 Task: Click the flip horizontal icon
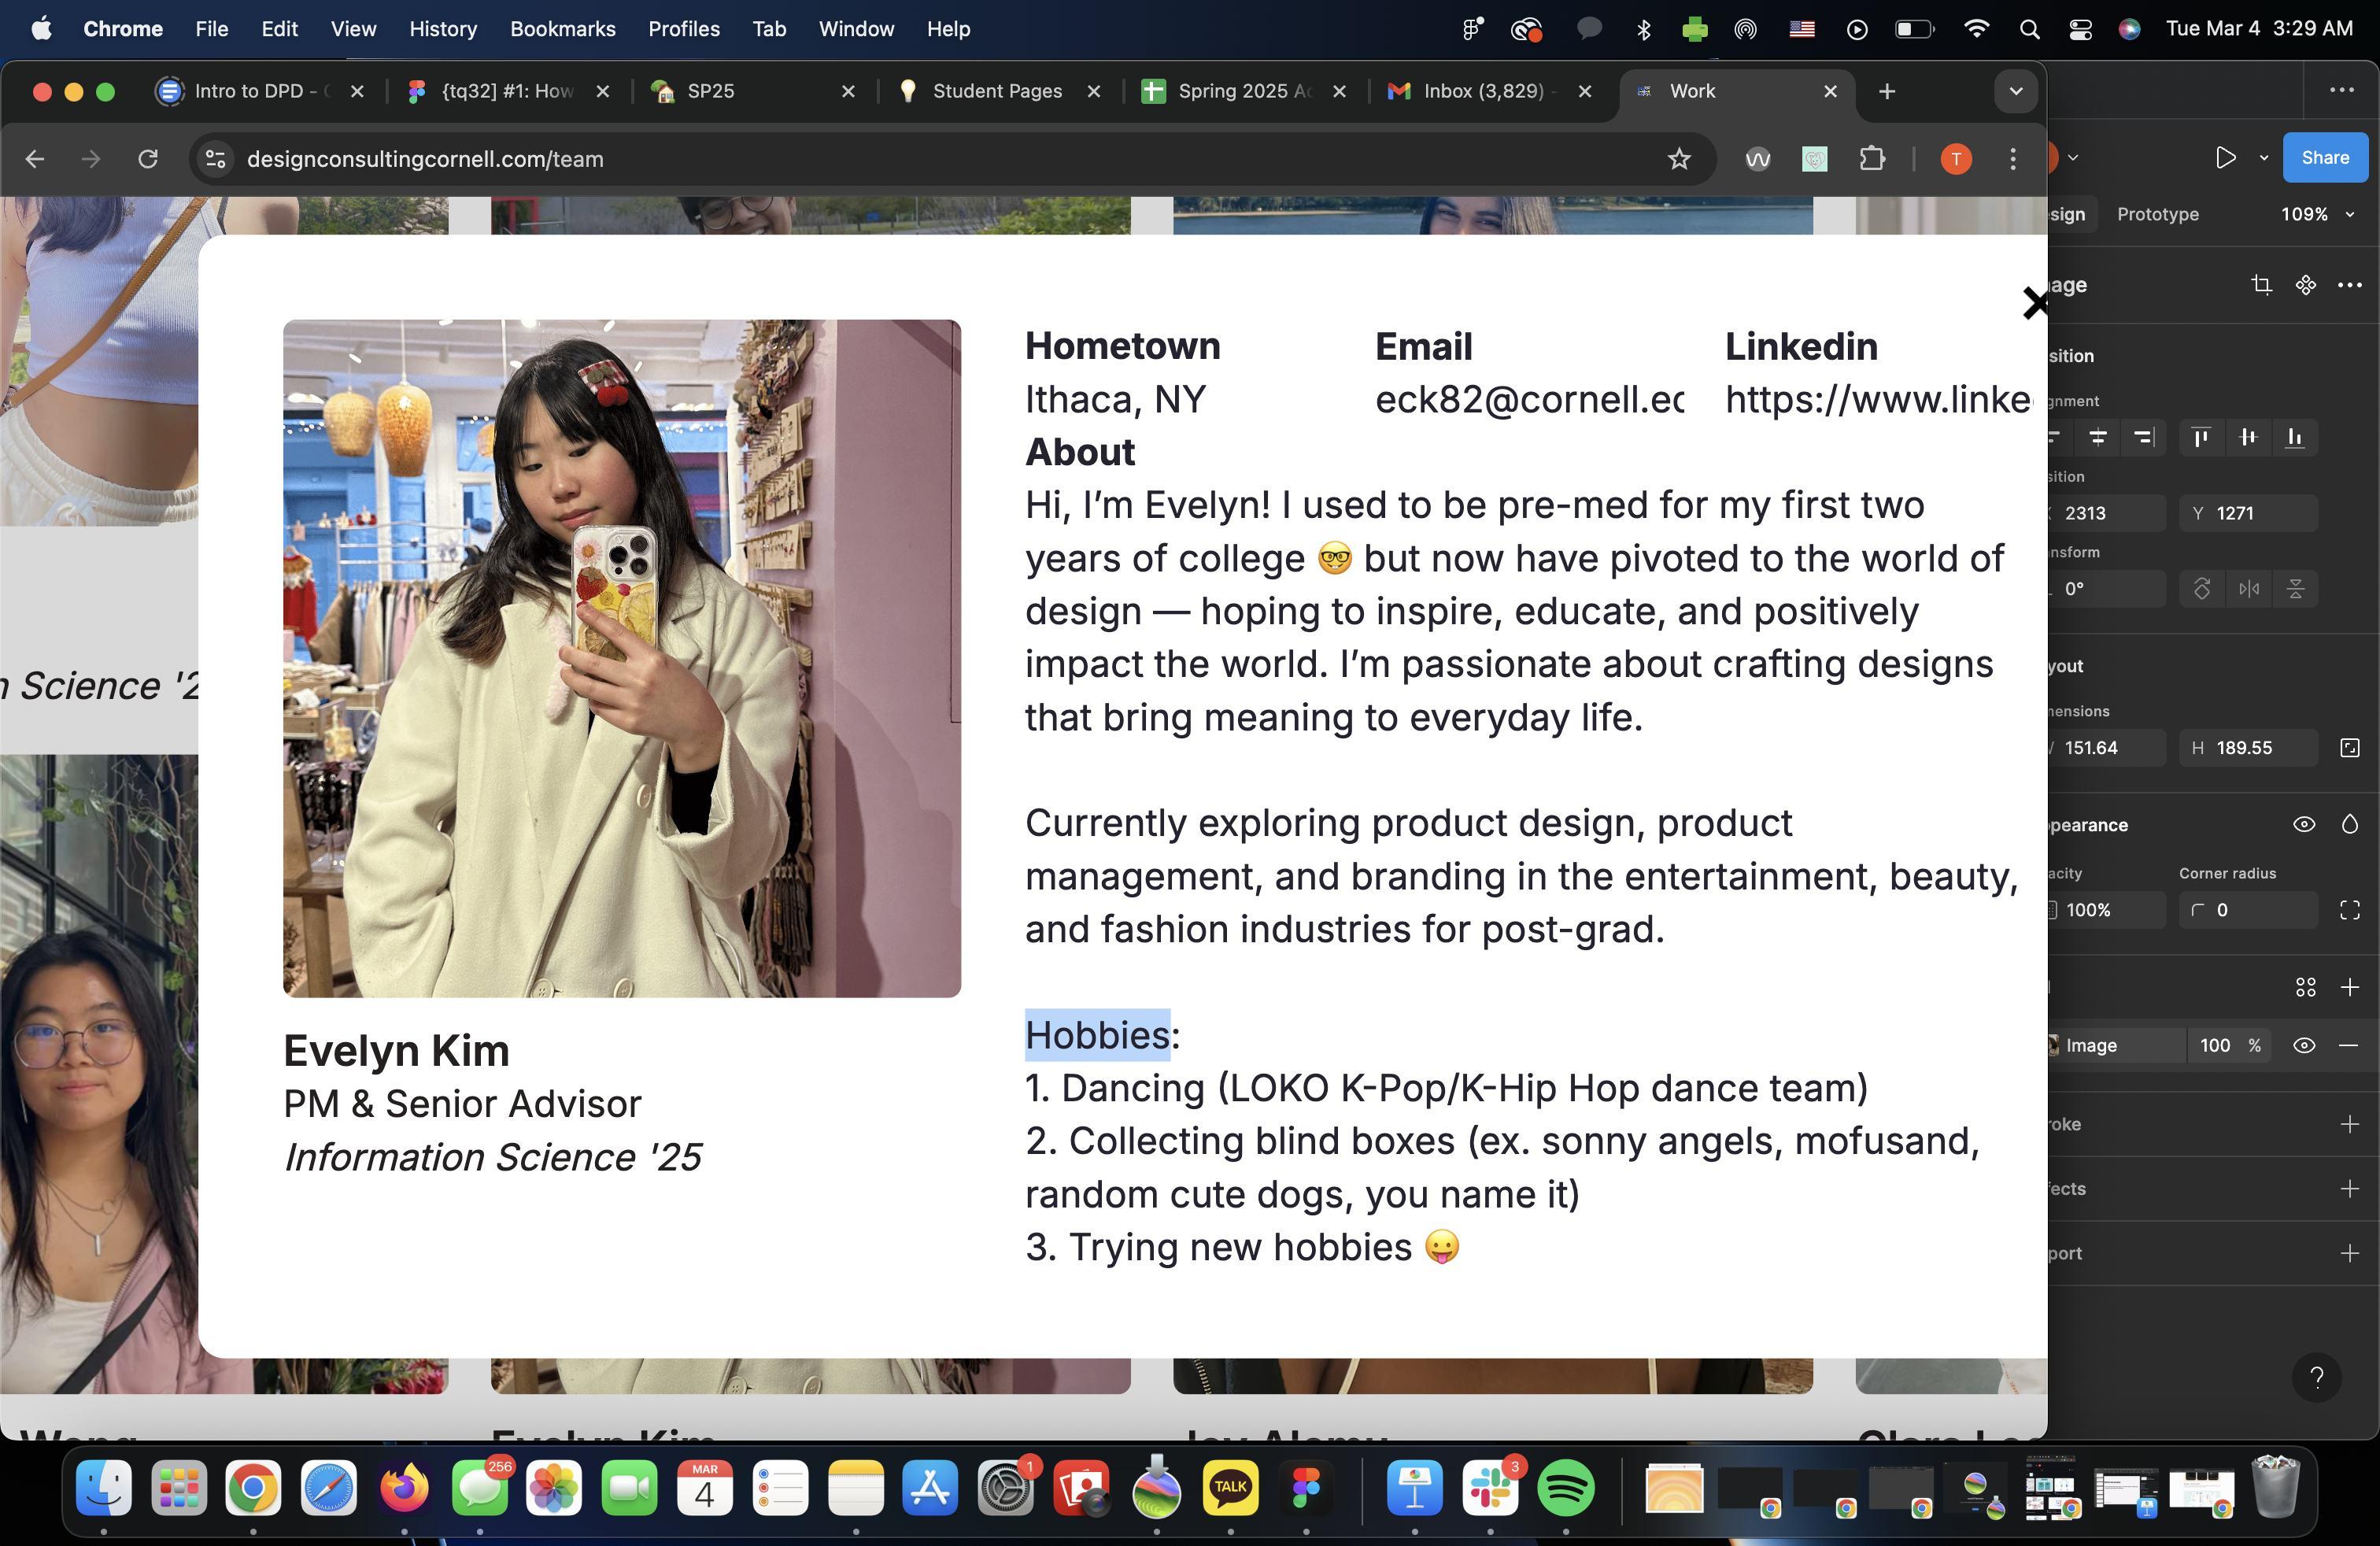point(2249,589)
